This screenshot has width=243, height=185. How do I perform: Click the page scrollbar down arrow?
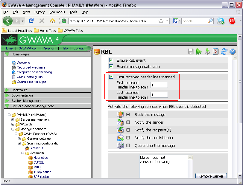pos(240,175)
